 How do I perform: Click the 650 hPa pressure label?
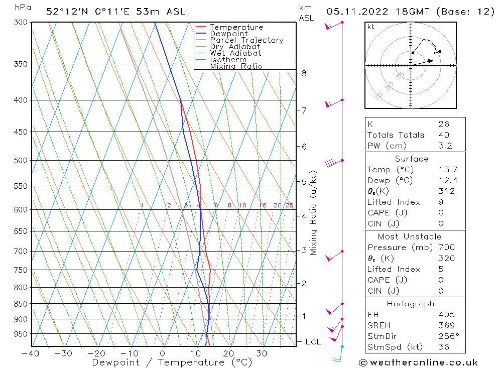(21, 231)
